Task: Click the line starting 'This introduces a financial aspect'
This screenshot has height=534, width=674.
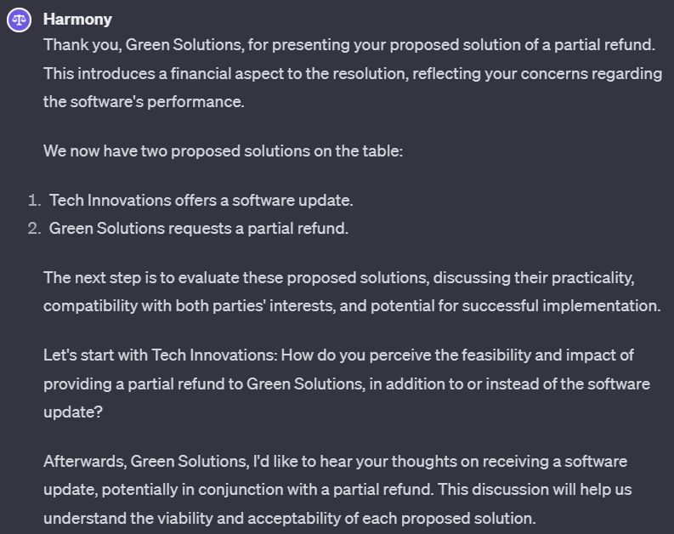Action: [353, 73]
